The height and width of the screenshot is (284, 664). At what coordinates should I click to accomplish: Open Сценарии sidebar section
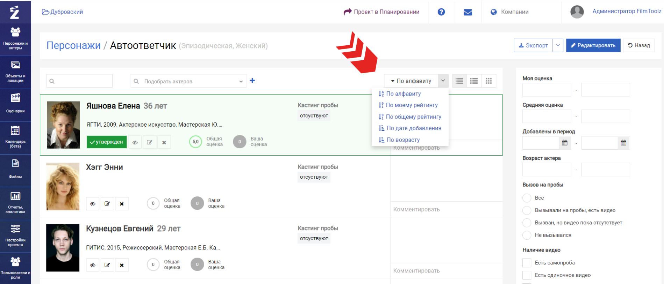pos(15,105)
